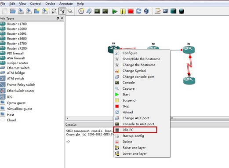Choose Start in the context menu
Image resolution: width=229 pixels, height=168 pixels.
point(142,95)
